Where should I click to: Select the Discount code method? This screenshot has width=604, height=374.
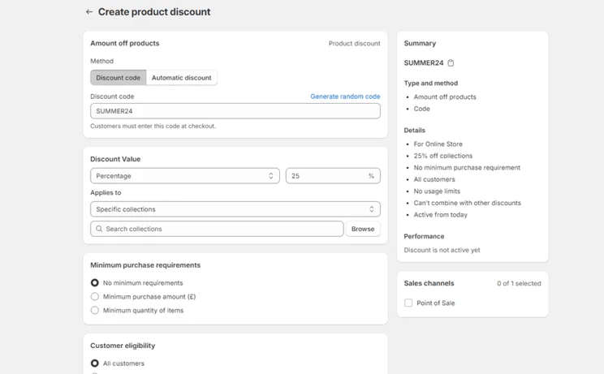pyautogui.click(x=119, y=77)
